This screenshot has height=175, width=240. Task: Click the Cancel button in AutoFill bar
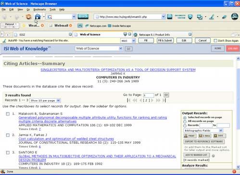click(x=202, y=40)
